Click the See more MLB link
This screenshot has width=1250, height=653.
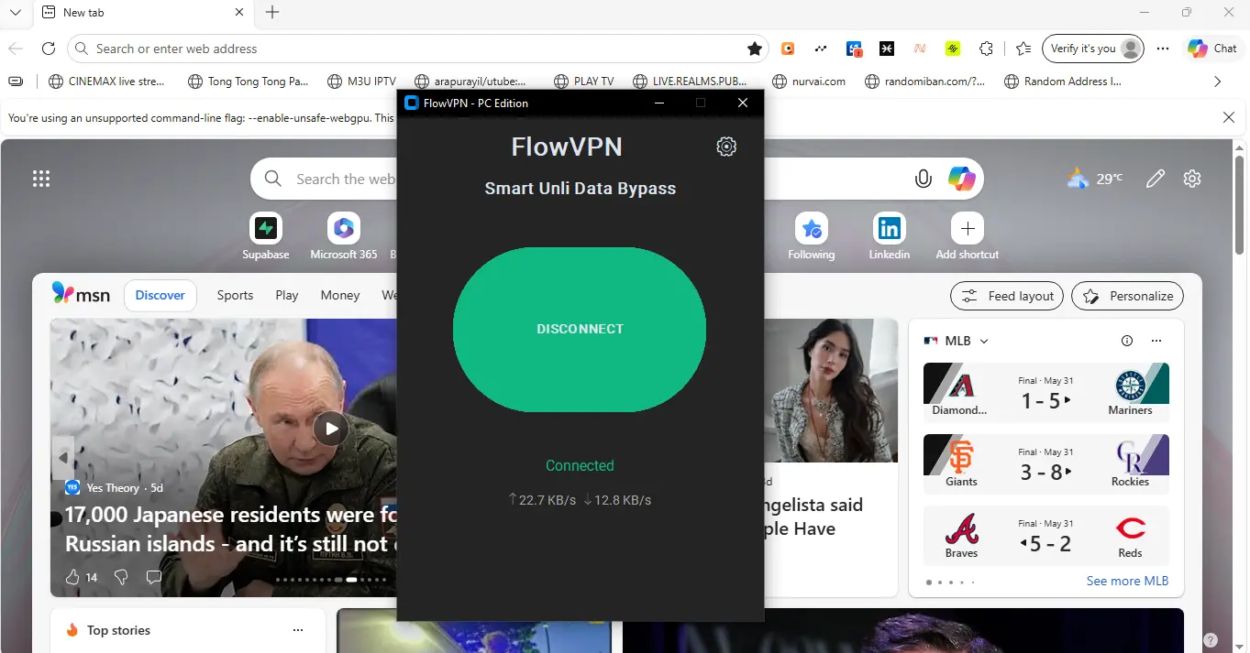click(x=1127, y=581)
